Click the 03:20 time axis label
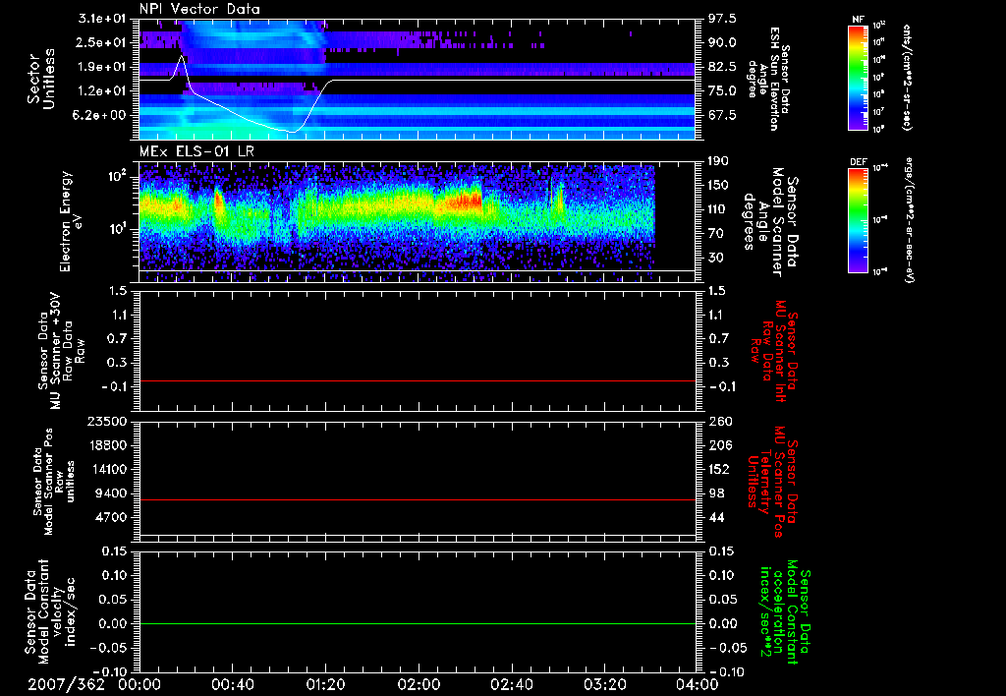Image resolution: width=1006 pixels, height=696 pixels. pos(604,684)
